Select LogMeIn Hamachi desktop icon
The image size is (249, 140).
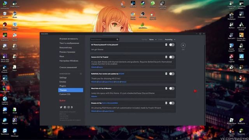tap(5, 100)
